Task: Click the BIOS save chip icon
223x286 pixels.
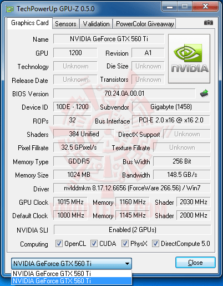Action: click(x=204, y=93)
